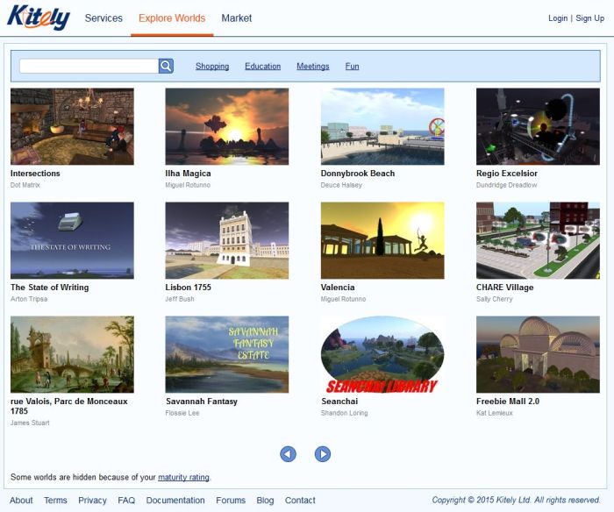Click owner name Shandon Loring
Viewport: 614px width, 512px height.
coord(344,413)
